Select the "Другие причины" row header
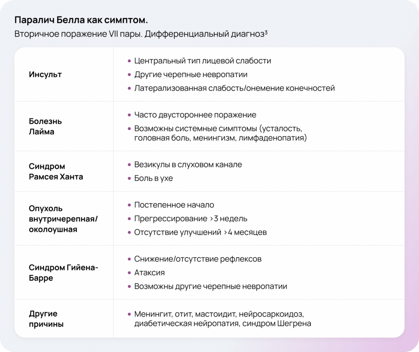 46,319
